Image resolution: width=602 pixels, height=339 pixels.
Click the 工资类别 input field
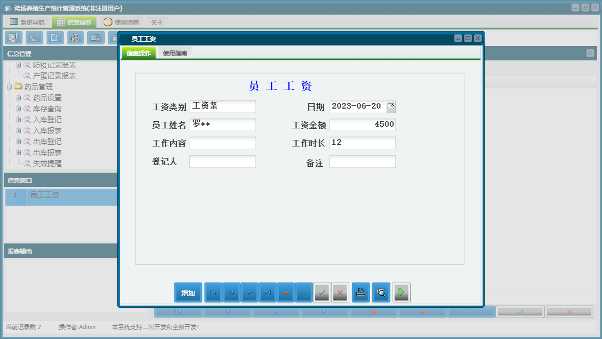(223, 106)
